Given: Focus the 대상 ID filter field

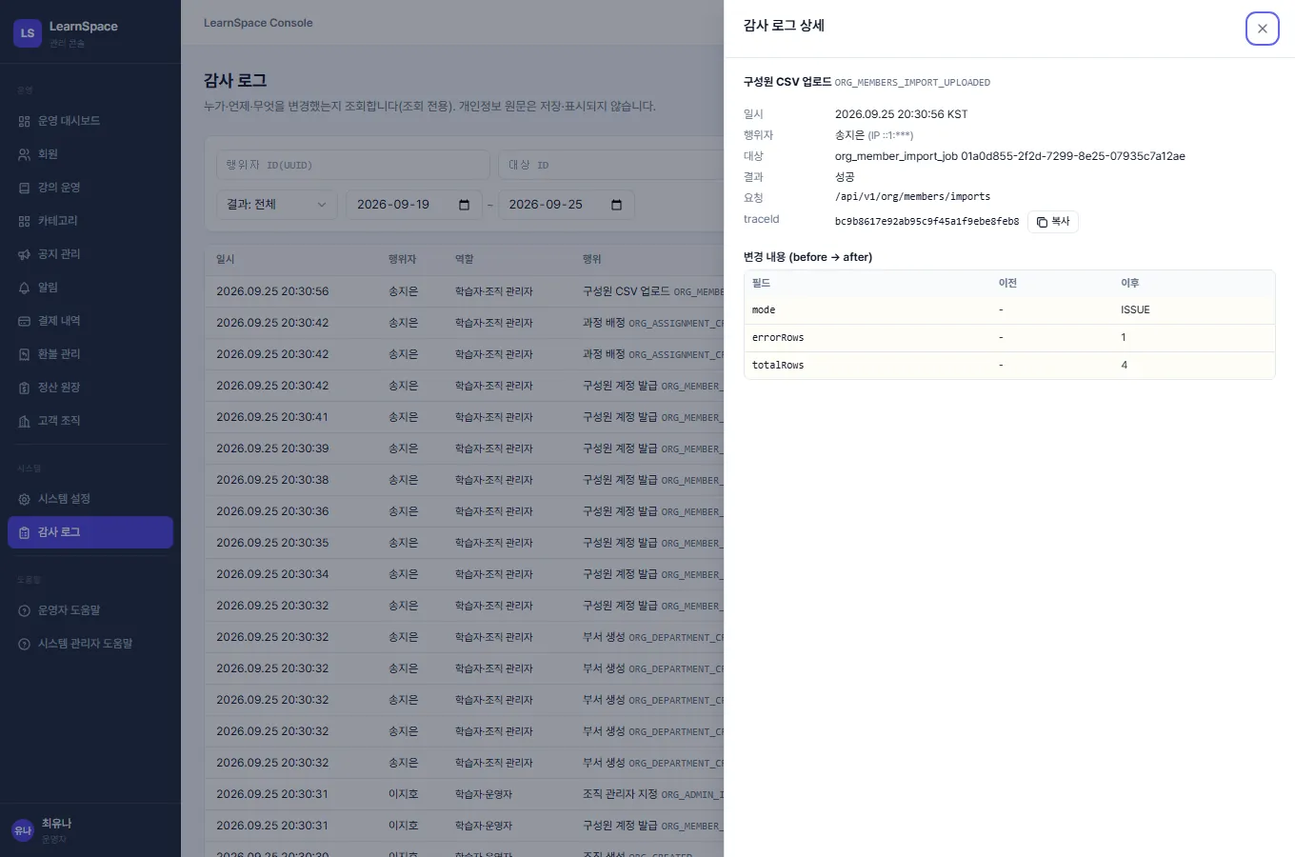Looking at the screenshot, I should point(610,165).
